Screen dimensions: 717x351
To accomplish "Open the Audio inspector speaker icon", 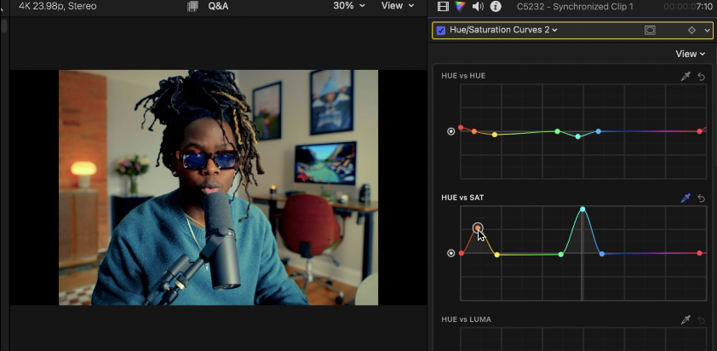I will tap(478, 6).
